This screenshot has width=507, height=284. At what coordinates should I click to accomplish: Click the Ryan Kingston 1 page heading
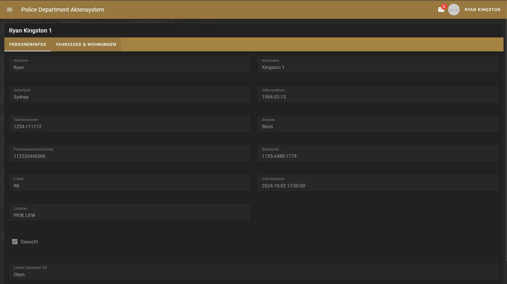tap(30, 30)
